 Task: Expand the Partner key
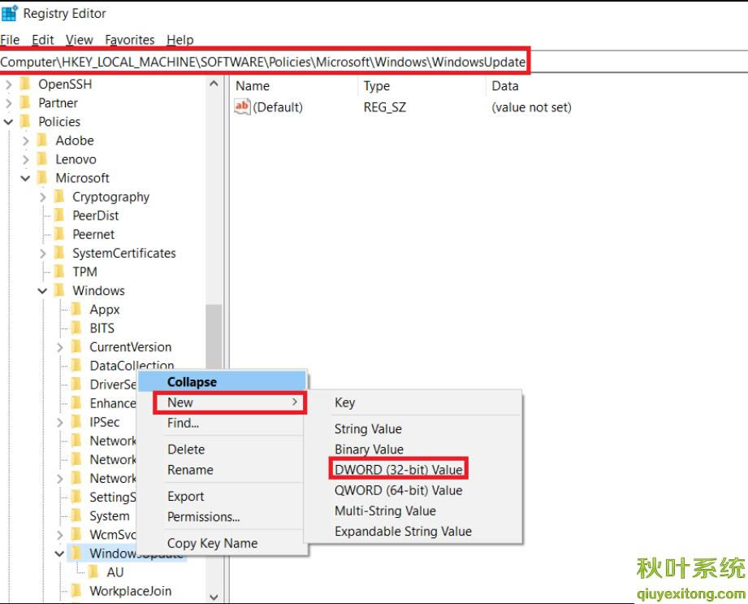point(9,103)
